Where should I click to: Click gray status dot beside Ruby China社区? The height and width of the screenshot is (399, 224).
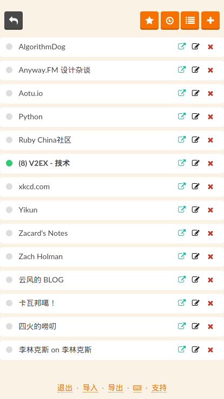coord(9,140)
